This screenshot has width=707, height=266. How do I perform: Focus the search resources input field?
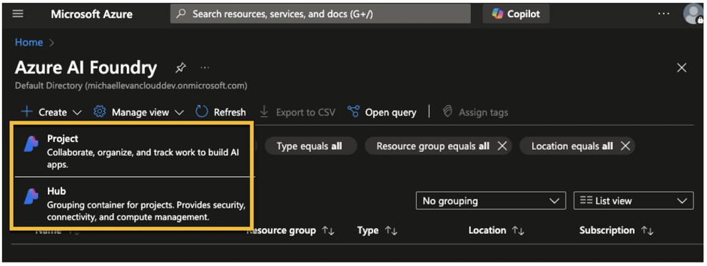pos(320,14)
